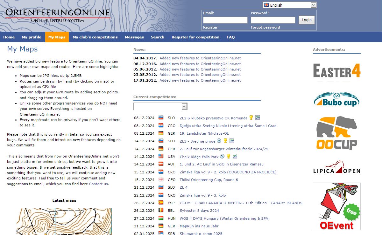Image resolution: width=382 pixels, height=235 pixels.
Task: Click the Belgian flag beside Sylvester 5 days 2024
Action: tap(161, 211)
